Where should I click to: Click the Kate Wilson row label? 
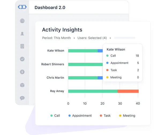56,51
